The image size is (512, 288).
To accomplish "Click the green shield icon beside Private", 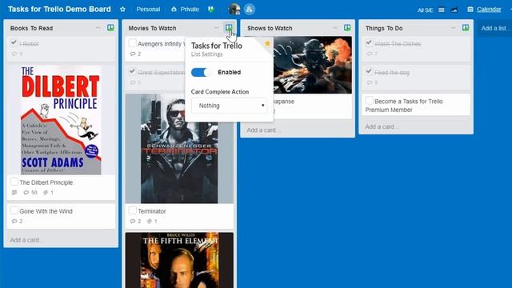I will [211, 10].
